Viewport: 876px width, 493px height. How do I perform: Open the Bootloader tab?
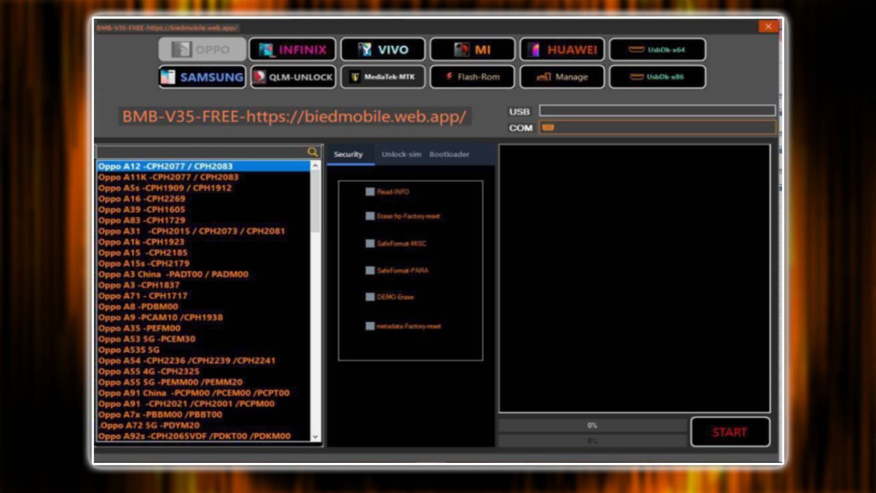pos(449,154)
